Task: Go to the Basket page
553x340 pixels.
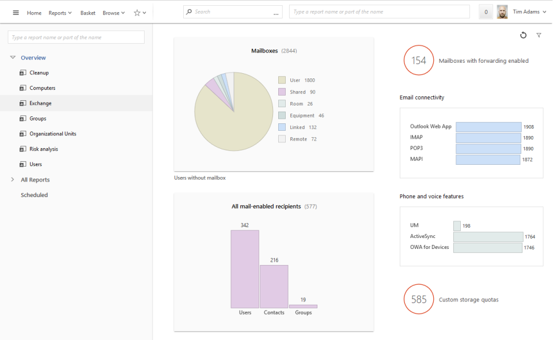Action: [x=88, y=12]
